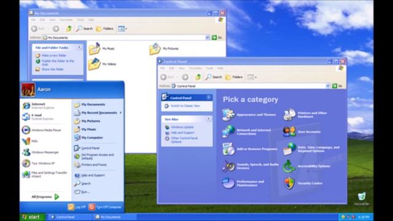
Task: Open the My Videos folder icon
Action: pos(95,64)
